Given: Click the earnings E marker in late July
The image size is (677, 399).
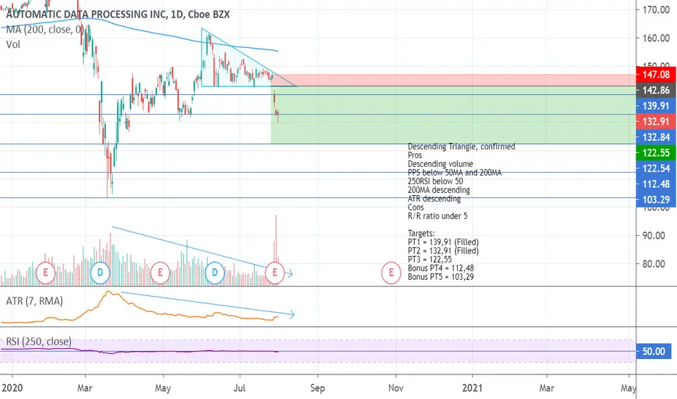Looking at the screenshot, I should (x=275, y=273).
